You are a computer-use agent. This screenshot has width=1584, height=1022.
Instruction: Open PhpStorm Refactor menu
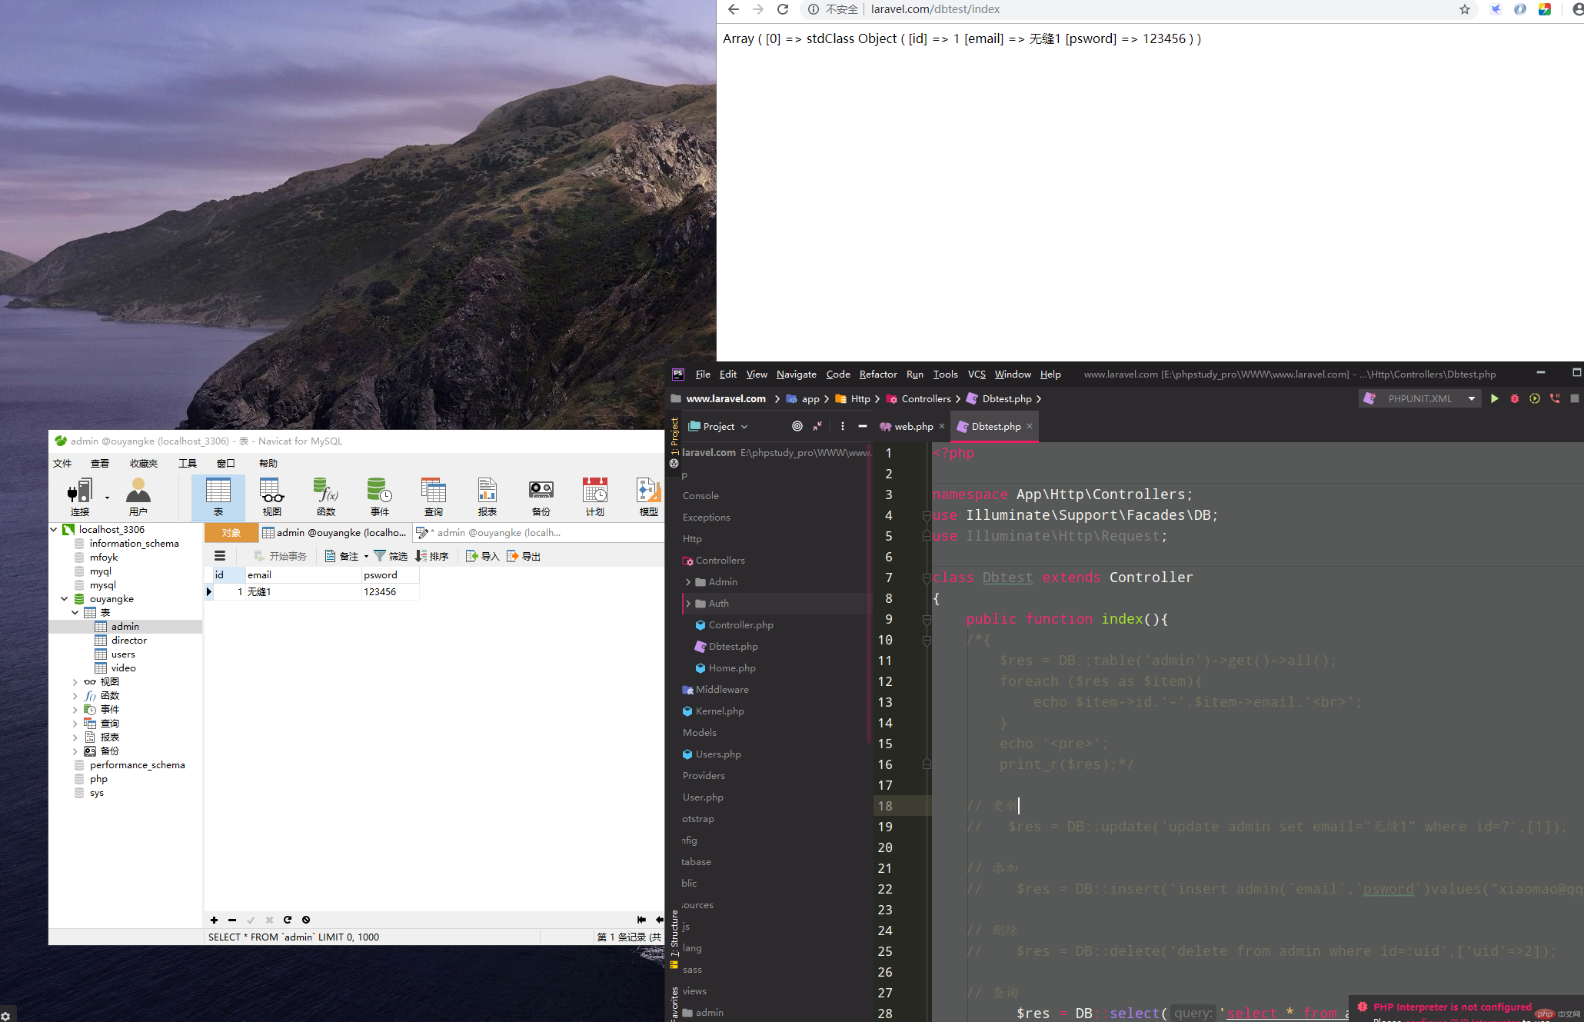tap(878, 375)
